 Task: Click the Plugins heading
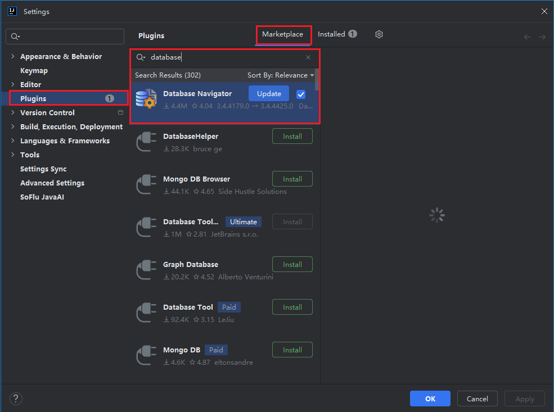click(x=151, y=35)
